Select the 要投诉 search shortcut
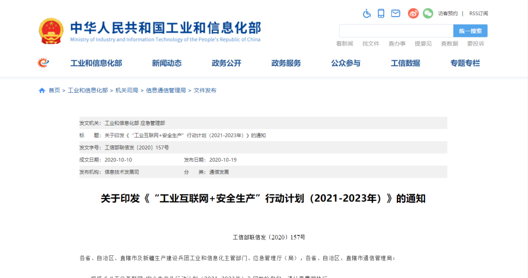The image size is (528, 278). (x=476, y=44)
